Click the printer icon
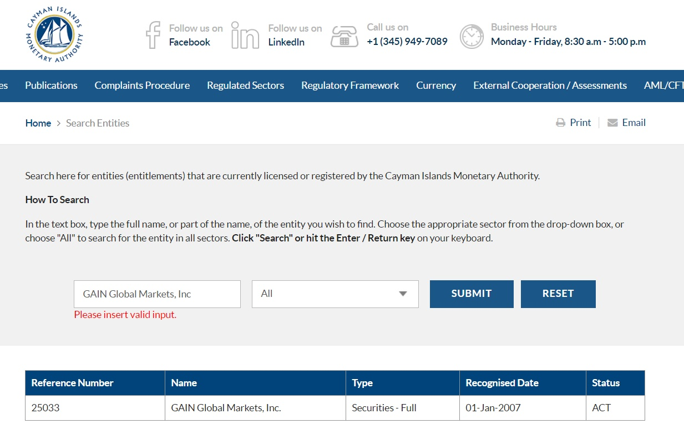This screenshot has width=684, height=444. (x=561, y=123)
